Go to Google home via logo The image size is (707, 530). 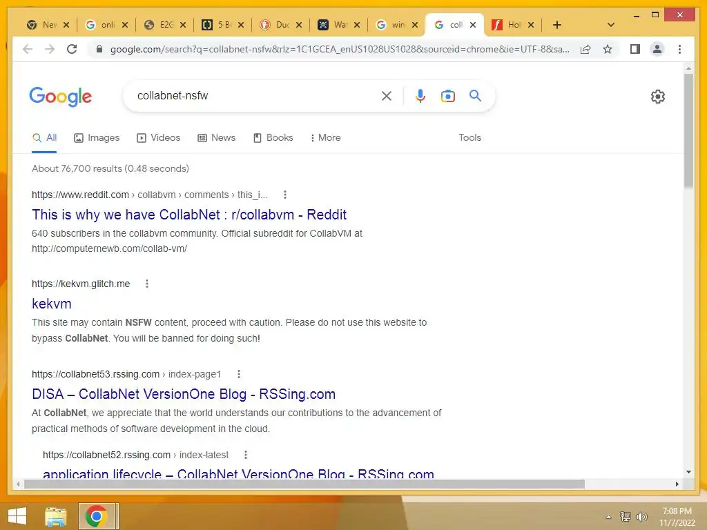pos(61,97)
